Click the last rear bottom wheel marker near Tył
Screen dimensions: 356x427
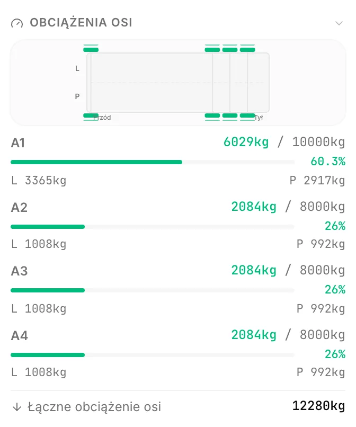(x=247, y=115)
